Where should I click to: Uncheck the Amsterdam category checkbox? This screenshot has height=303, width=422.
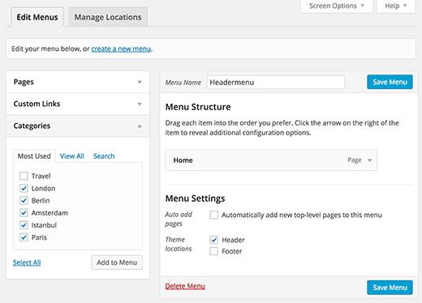[x=24, y=213]
